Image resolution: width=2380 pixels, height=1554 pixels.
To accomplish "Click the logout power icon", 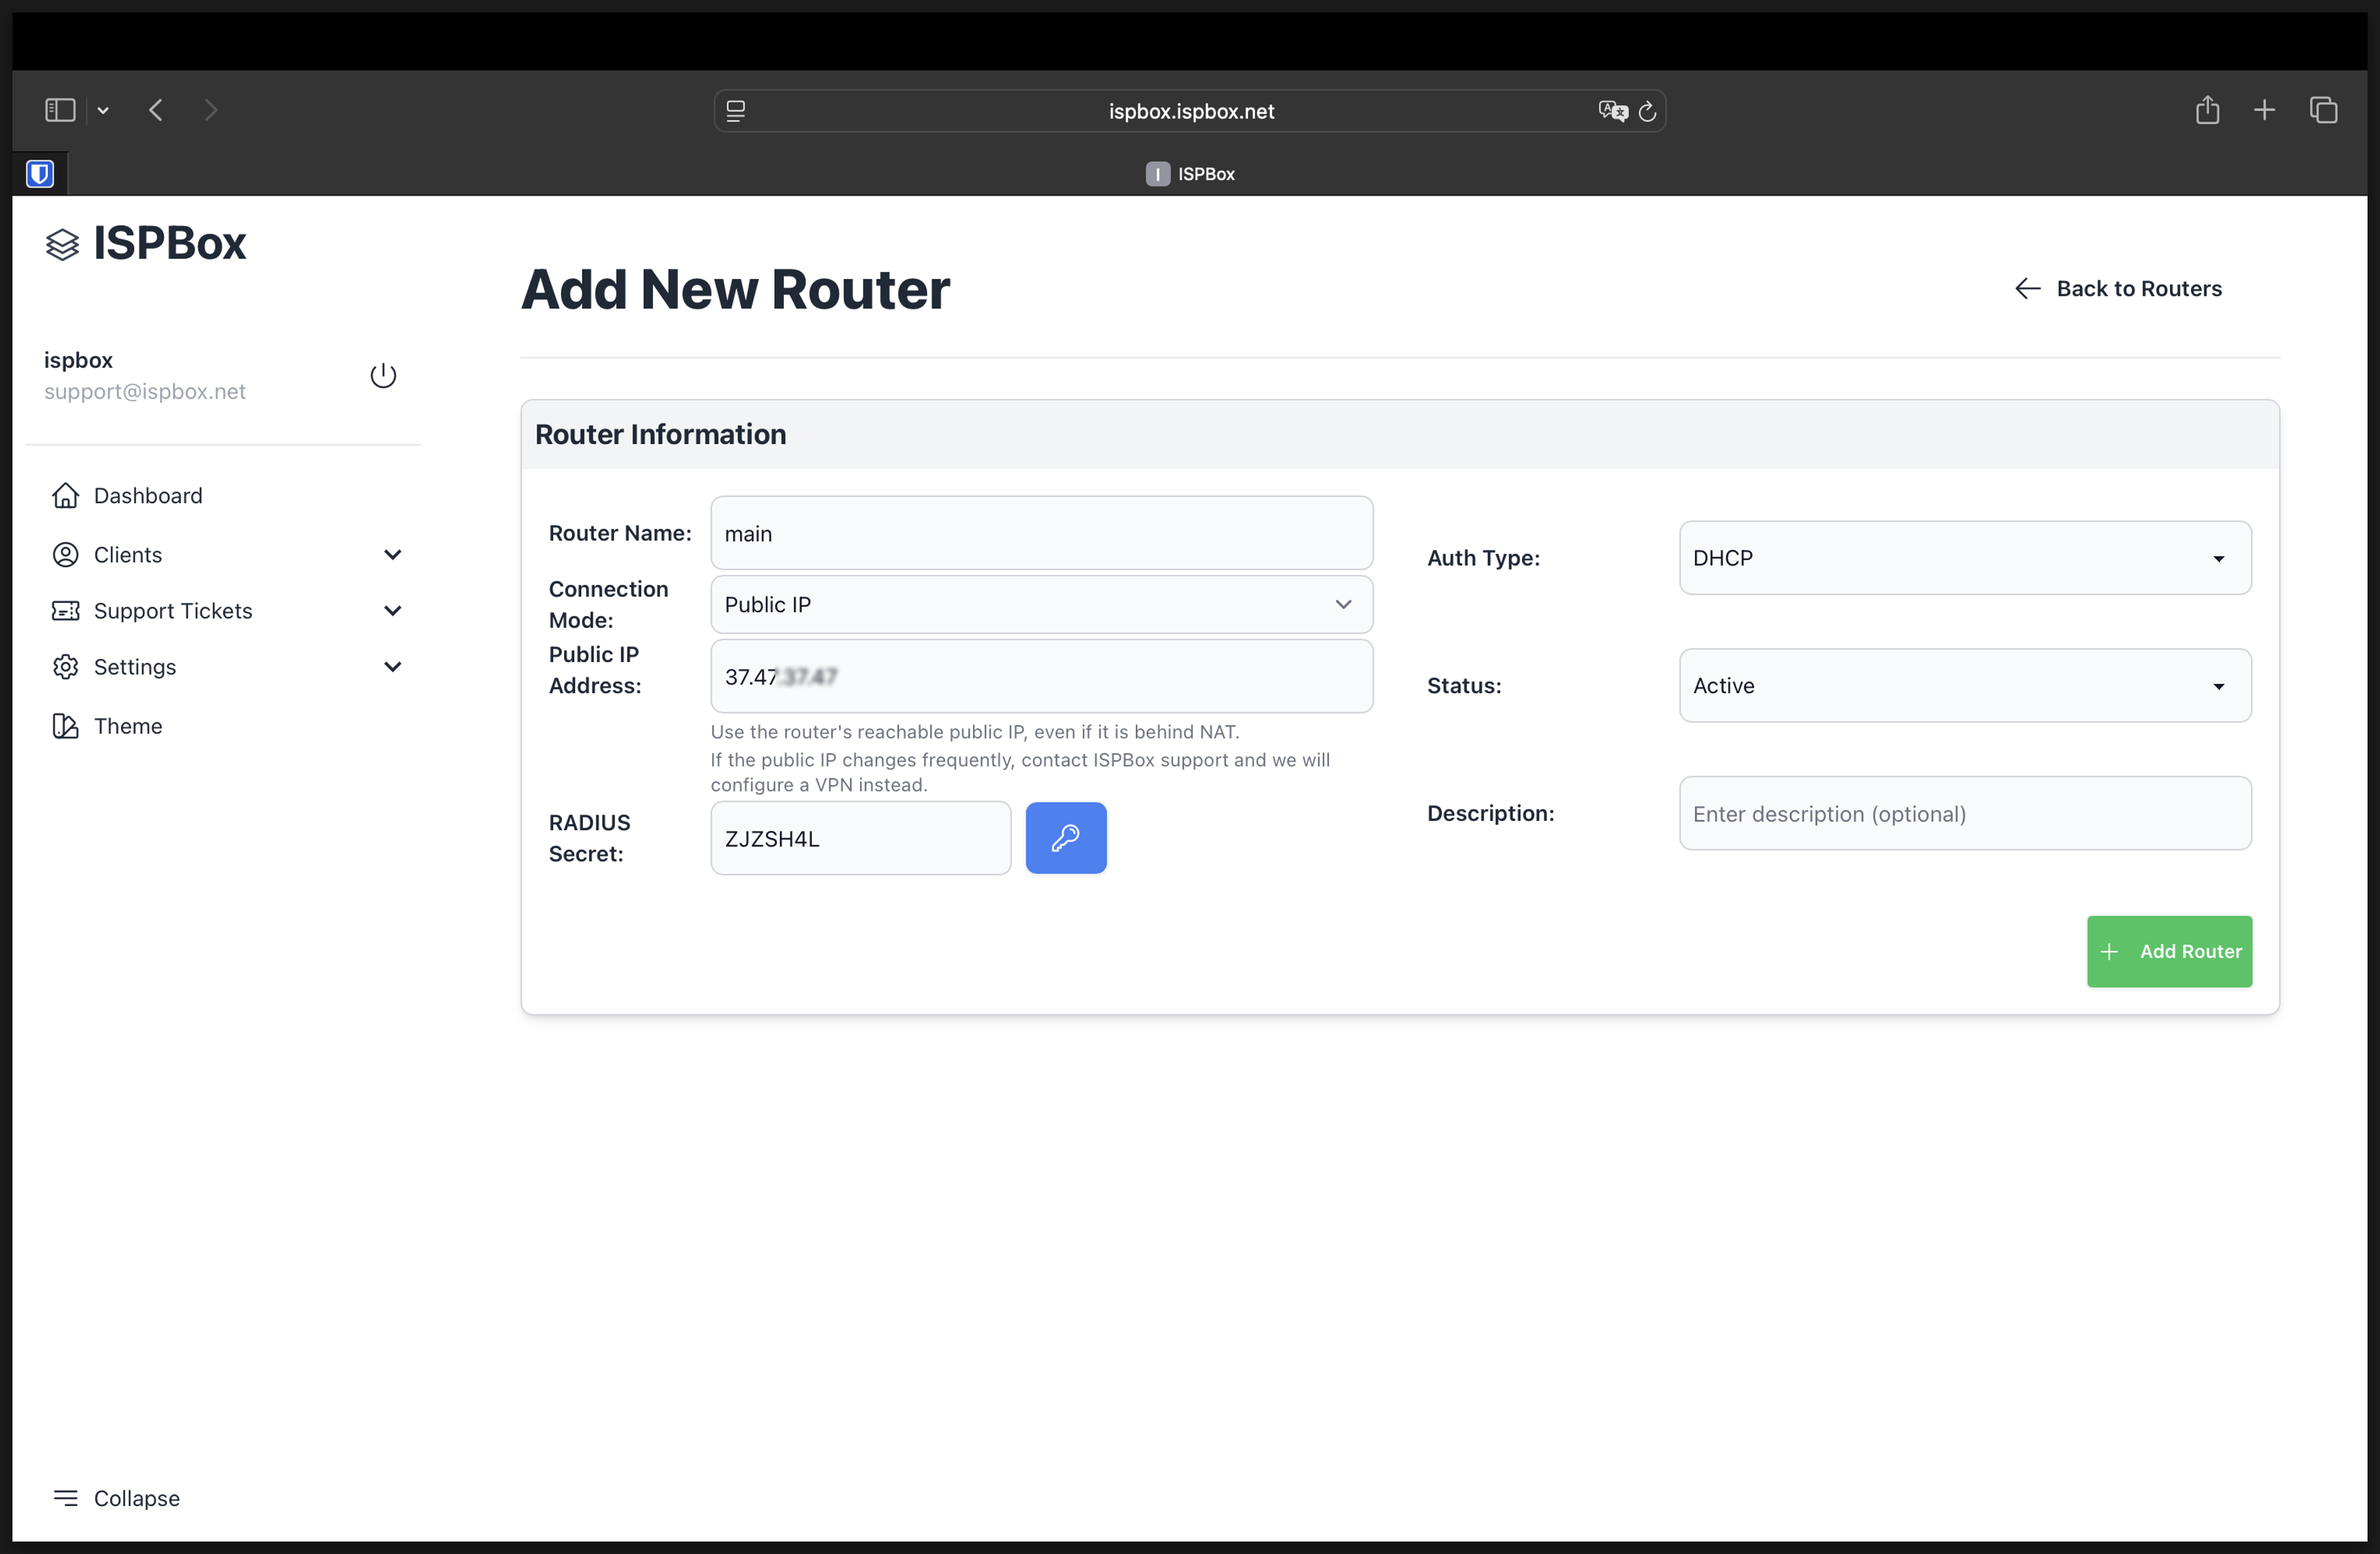I will pos(383,375).
